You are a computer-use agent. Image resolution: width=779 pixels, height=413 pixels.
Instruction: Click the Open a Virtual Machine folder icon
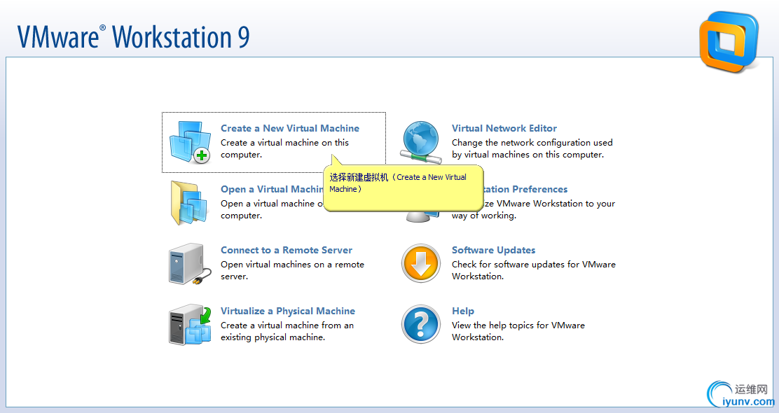point(188,204)
